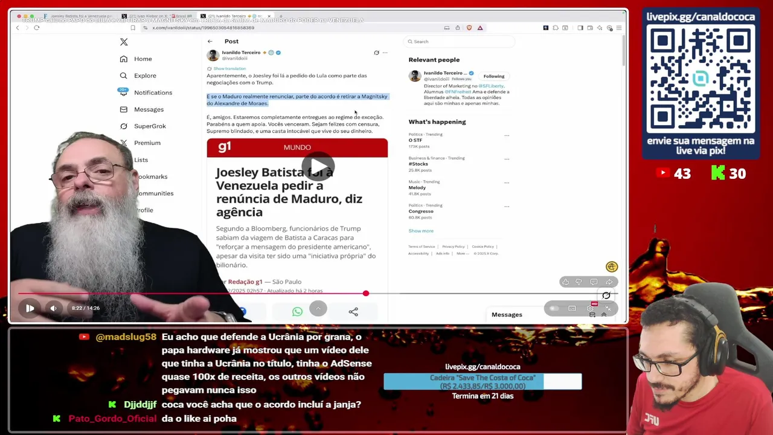The width and height of the screenshot is (773, 435).
Task: Go back using the Post back arrow
Action: [x=210, y=41]
